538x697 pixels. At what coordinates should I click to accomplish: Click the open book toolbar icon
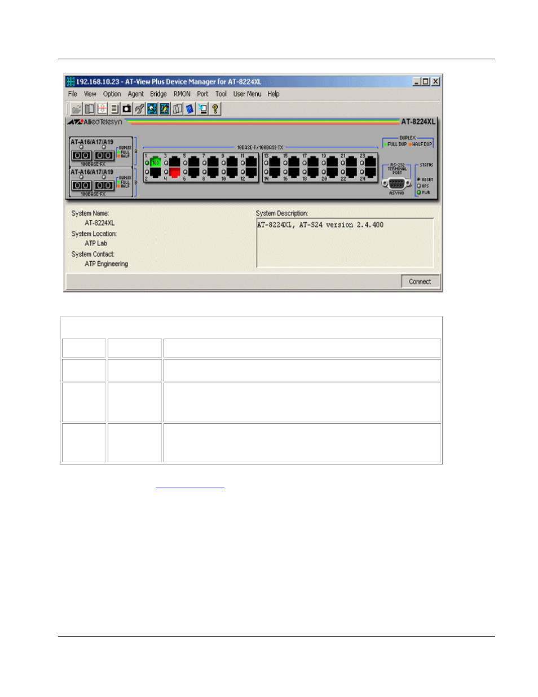tap(89, 109)
